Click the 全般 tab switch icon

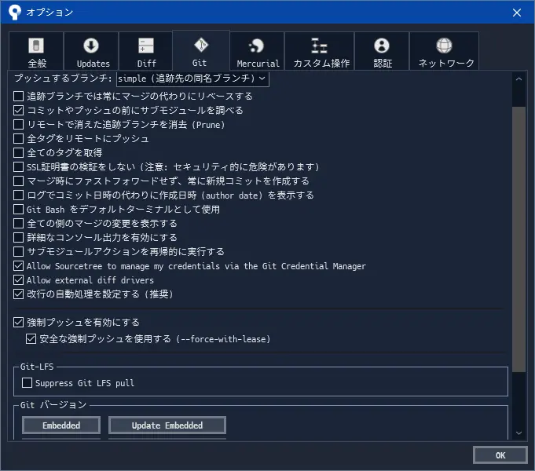36,46
